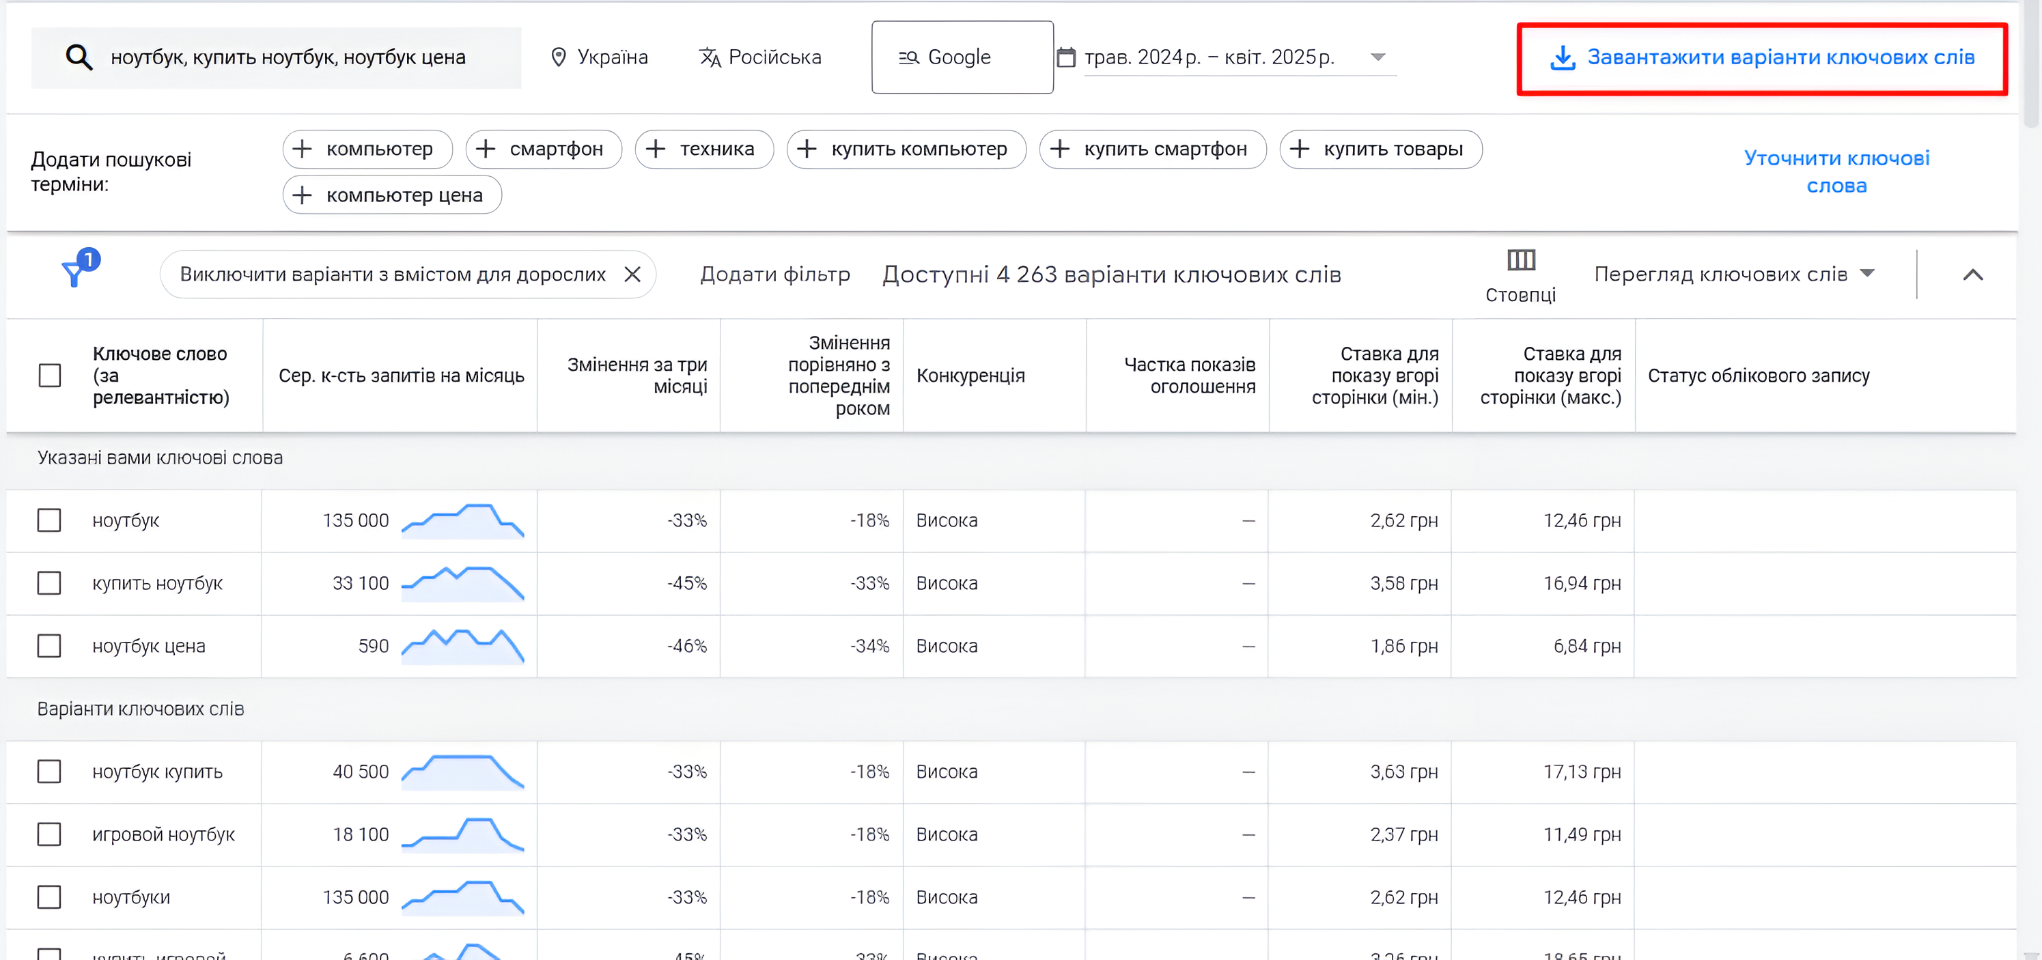Check the ноутбук купить keyword checkbox
The width and height of the screenshot is (2042, 960).
pyautogui.click(x=49, y=772)
